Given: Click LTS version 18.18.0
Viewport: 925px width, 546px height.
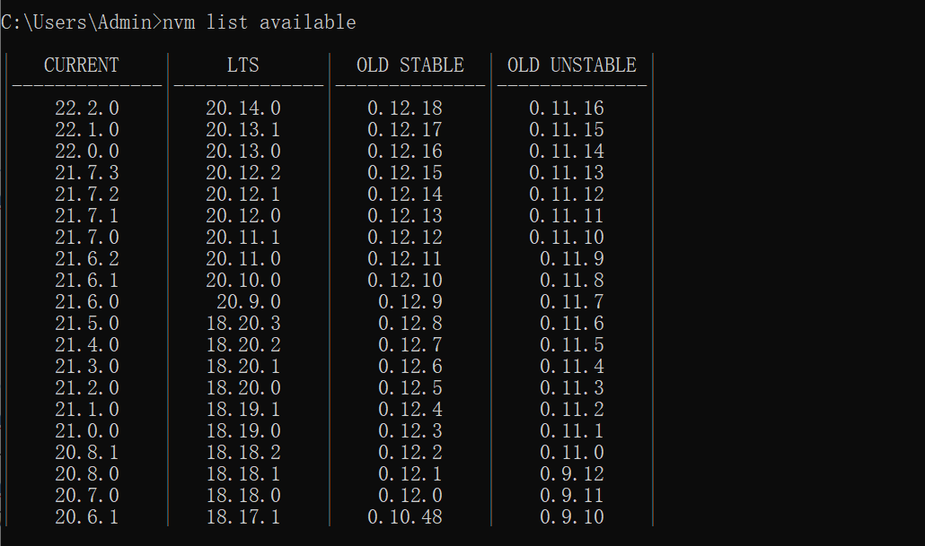Looking at the screenshot, I should (x=243, y=496).
